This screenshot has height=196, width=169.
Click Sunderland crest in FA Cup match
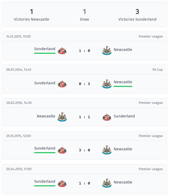(x=62, y=84)
